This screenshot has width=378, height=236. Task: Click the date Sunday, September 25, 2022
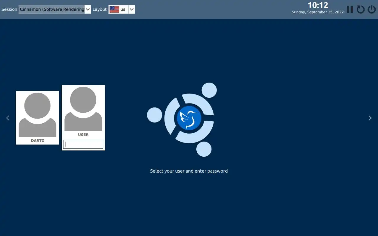click(318, 12)
